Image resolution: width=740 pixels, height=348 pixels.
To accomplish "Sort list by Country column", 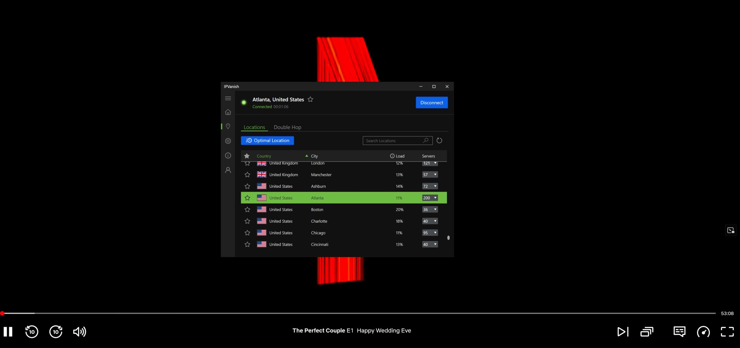I will (264, 156).
